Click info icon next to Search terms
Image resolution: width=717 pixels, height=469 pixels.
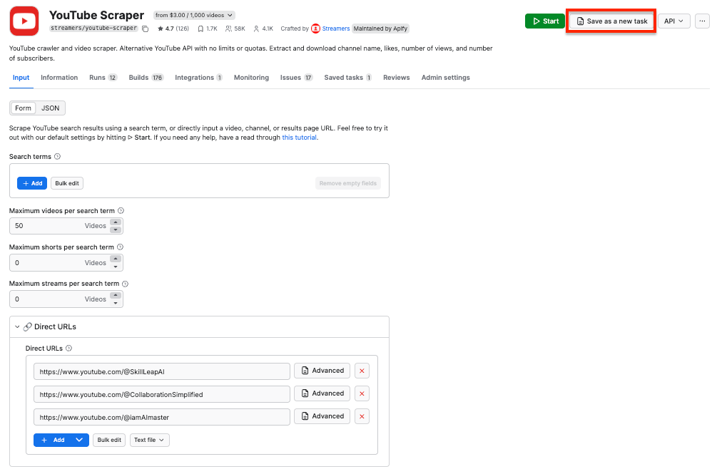click(58, 157)
